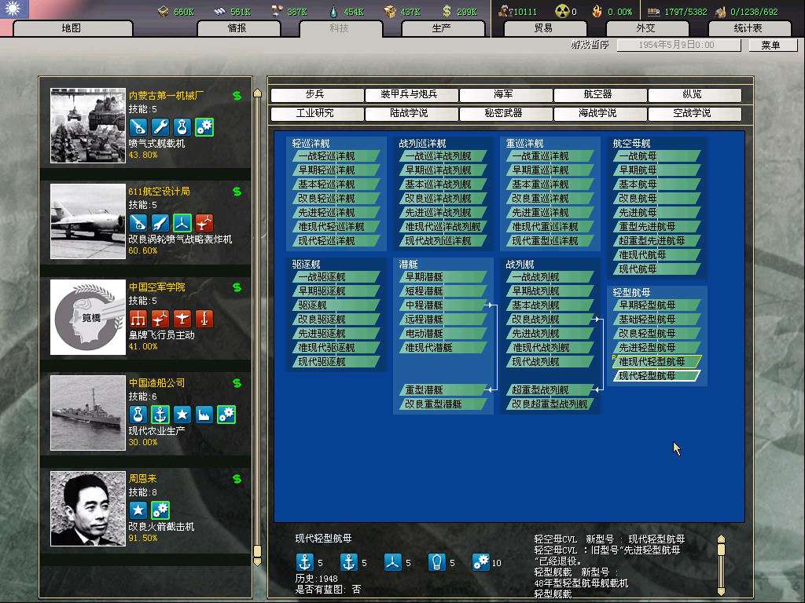Click the 周恩来 portrait thumbnail

tap(88, 508)
